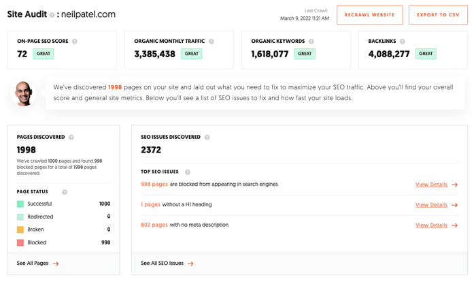Click arrow icon beside blocked pages View Details

[454, 185]
